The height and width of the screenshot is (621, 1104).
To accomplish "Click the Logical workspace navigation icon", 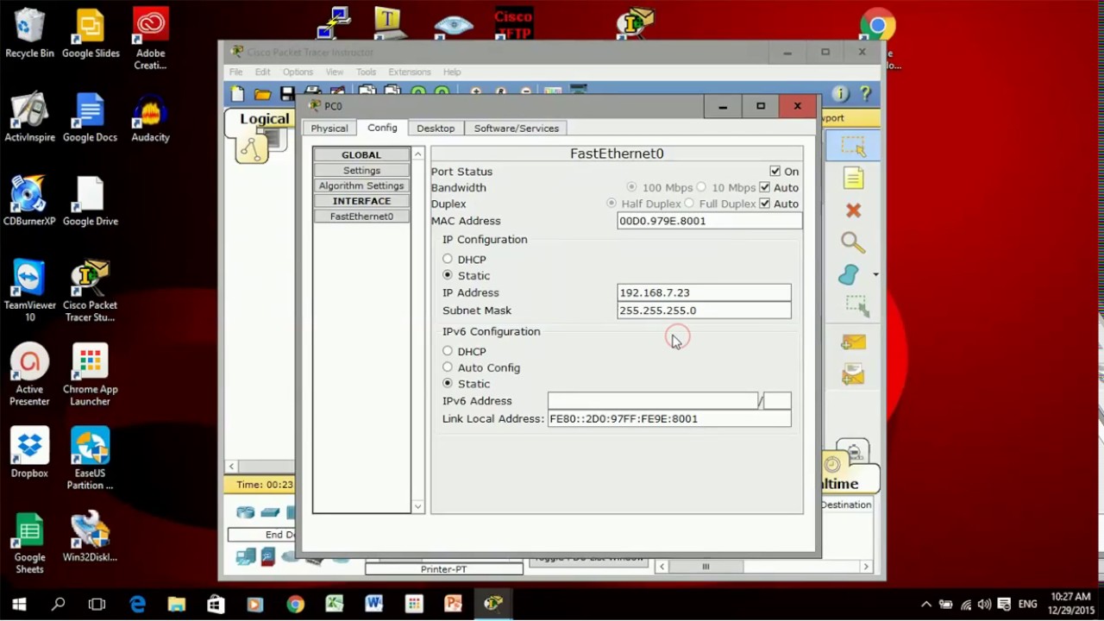I will point(252,149).
